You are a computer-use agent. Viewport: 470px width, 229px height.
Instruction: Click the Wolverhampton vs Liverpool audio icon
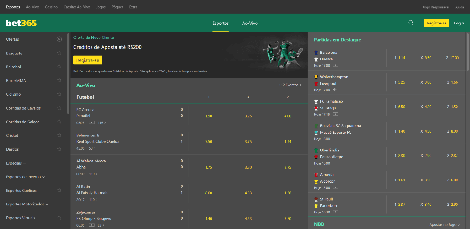click(x=335, y=90)
